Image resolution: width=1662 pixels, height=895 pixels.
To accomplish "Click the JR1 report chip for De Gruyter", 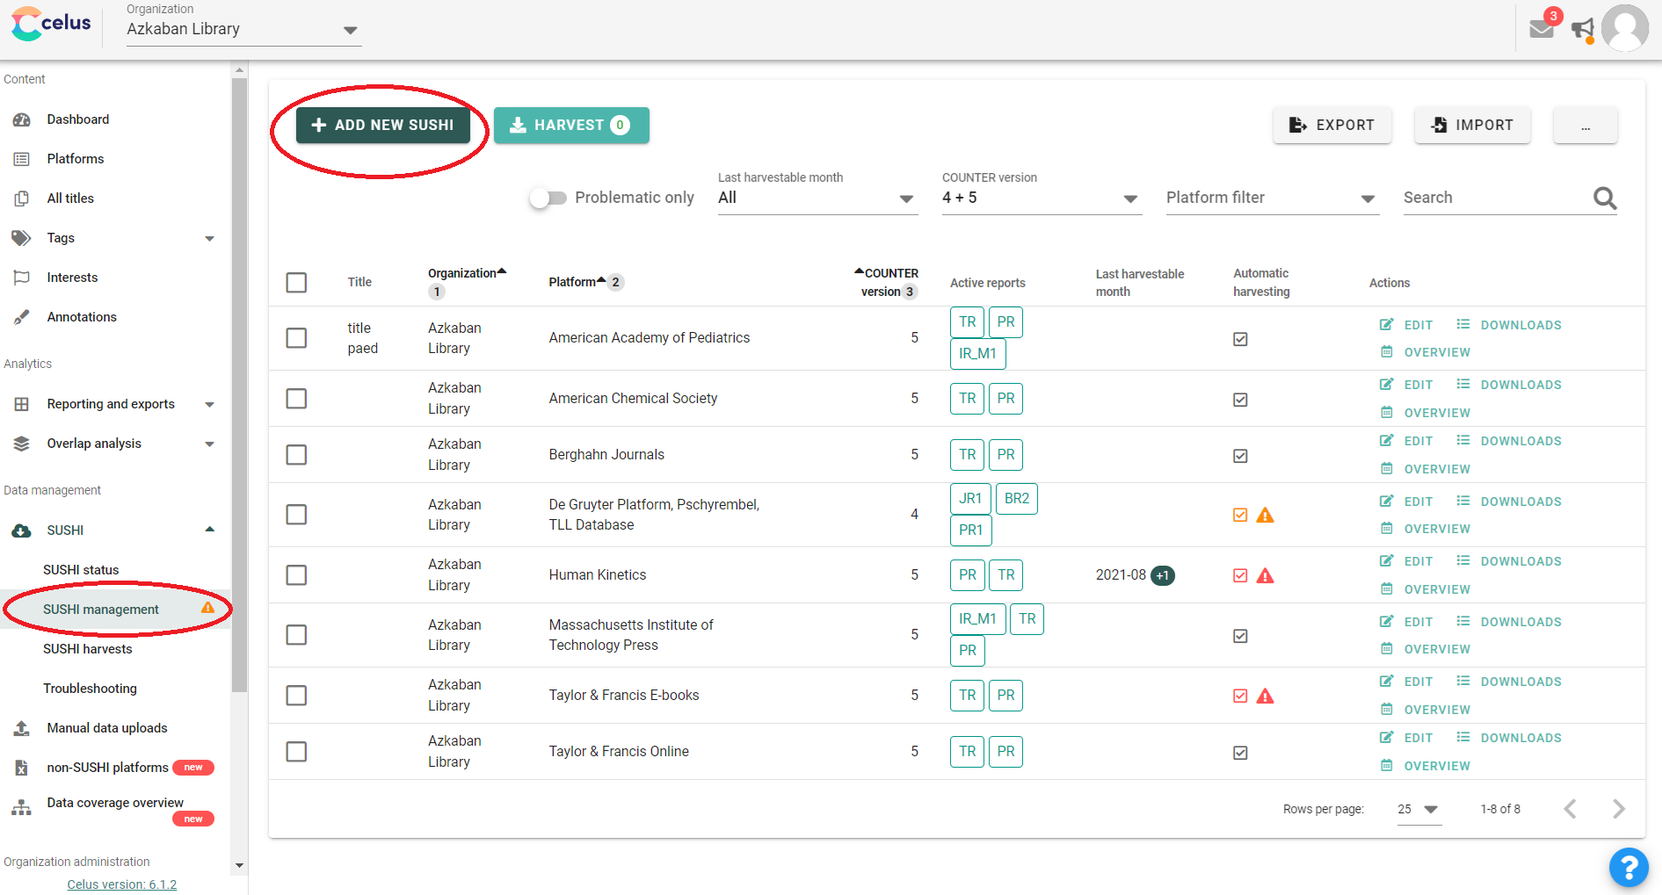I will pos(970,499).
